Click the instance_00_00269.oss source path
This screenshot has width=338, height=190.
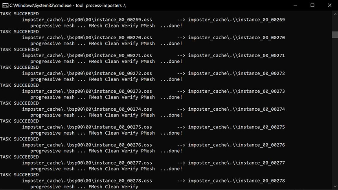(87, 20)
